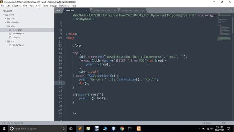The image size is (234, 132).
Task: Click the next tab arrow
Action: (x=59, y=10)
